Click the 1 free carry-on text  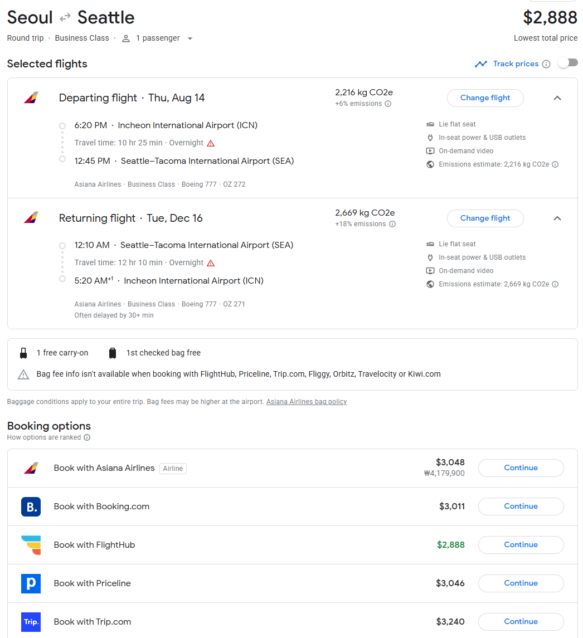(62, 353)
